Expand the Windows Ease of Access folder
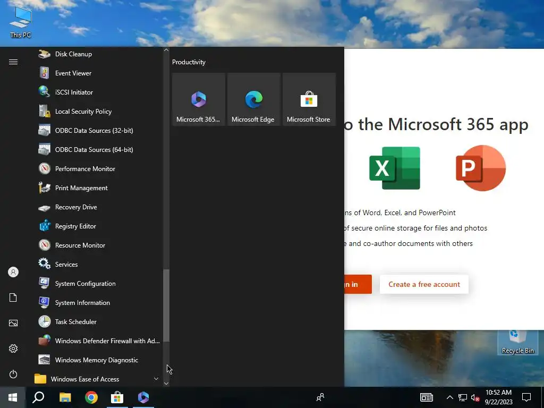 tap(97, 379)
